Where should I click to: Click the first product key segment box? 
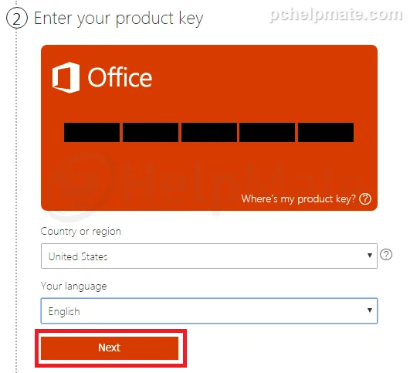tap(92, 132)
